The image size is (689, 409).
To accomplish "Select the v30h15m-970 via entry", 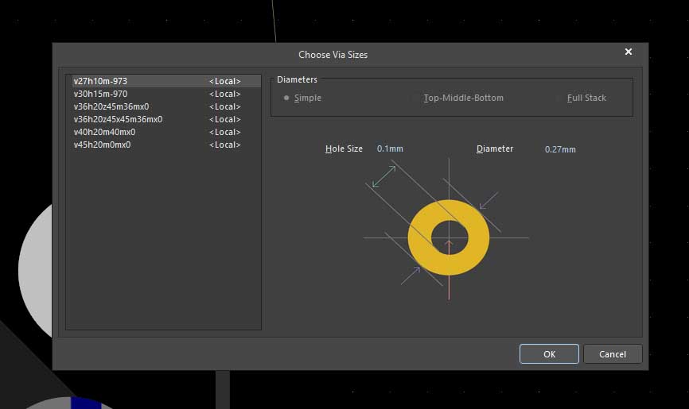I will (x=101, y=94).
